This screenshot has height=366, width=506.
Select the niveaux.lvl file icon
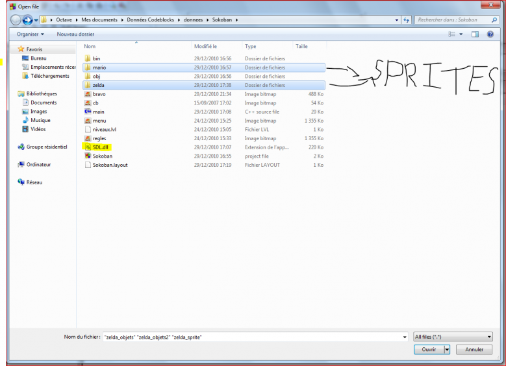coord(88,129)
